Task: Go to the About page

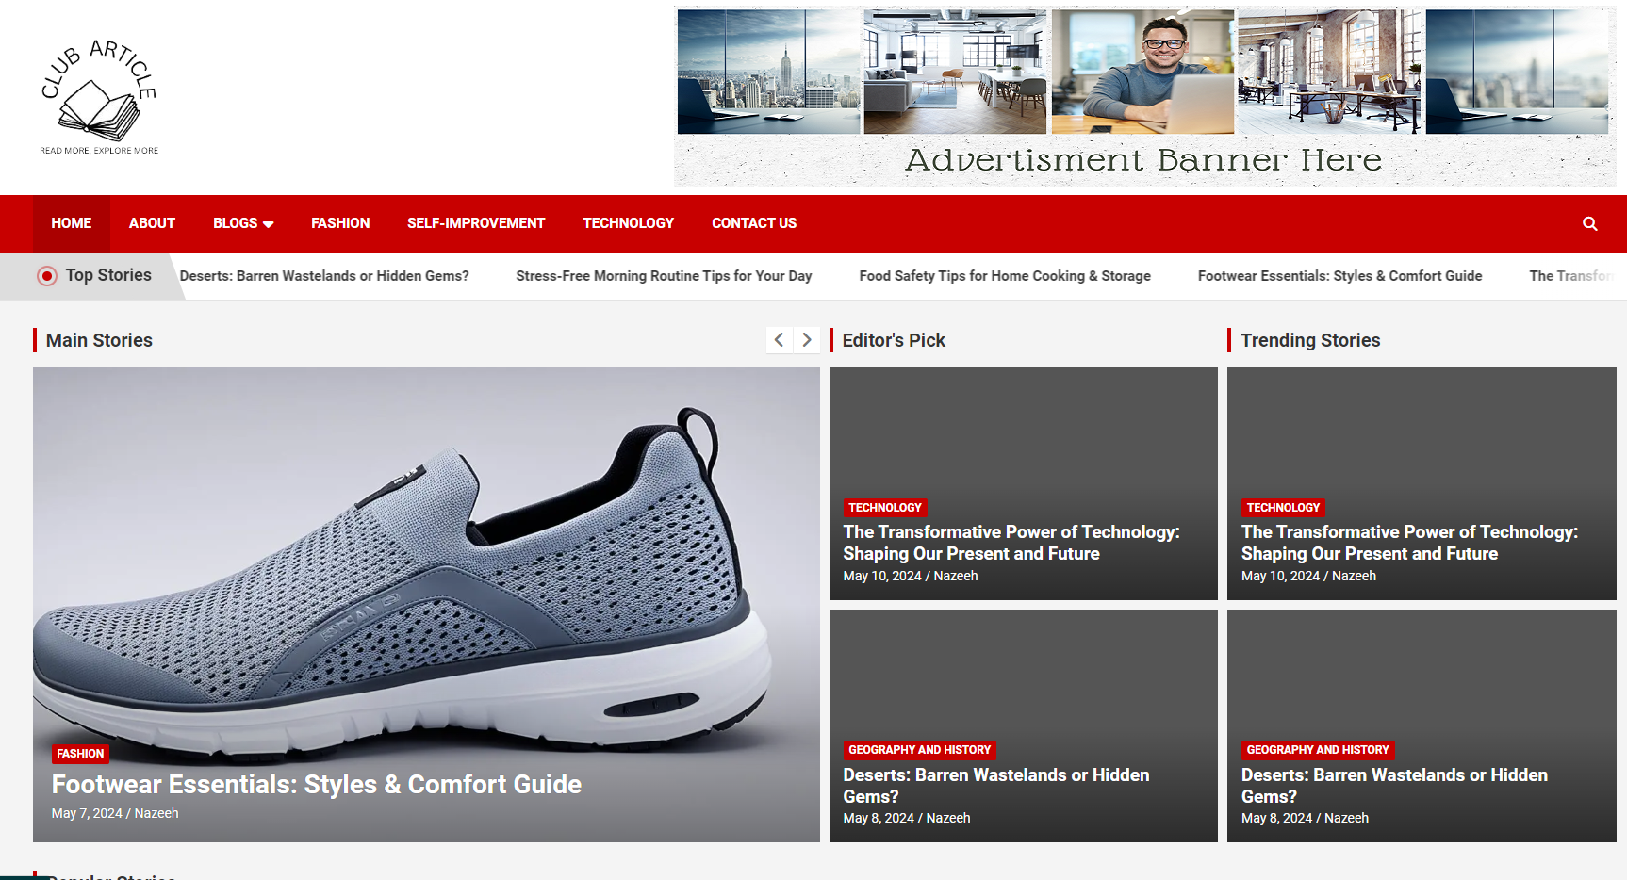Action: [152, 223]
